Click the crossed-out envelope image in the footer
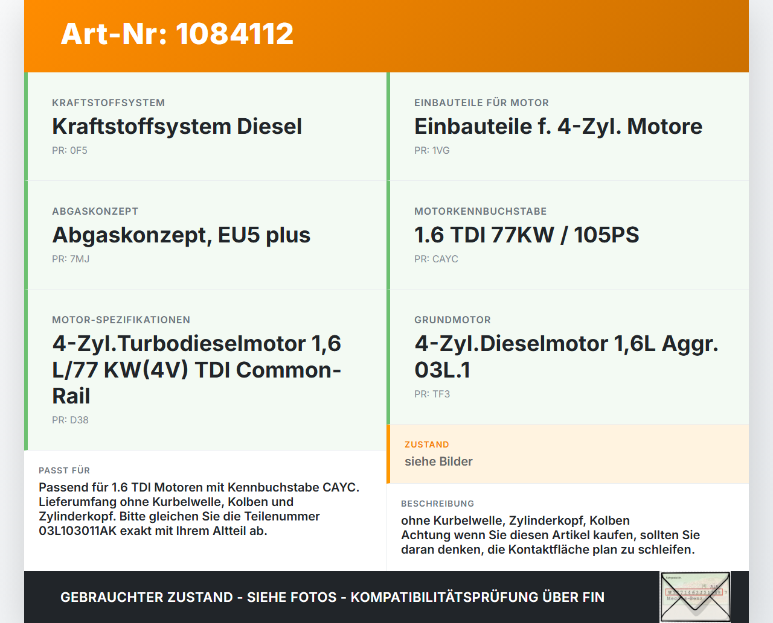 pos(695,597)
